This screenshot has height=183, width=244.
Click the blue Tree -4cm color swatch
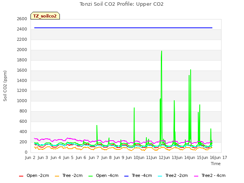coord(127,176)
